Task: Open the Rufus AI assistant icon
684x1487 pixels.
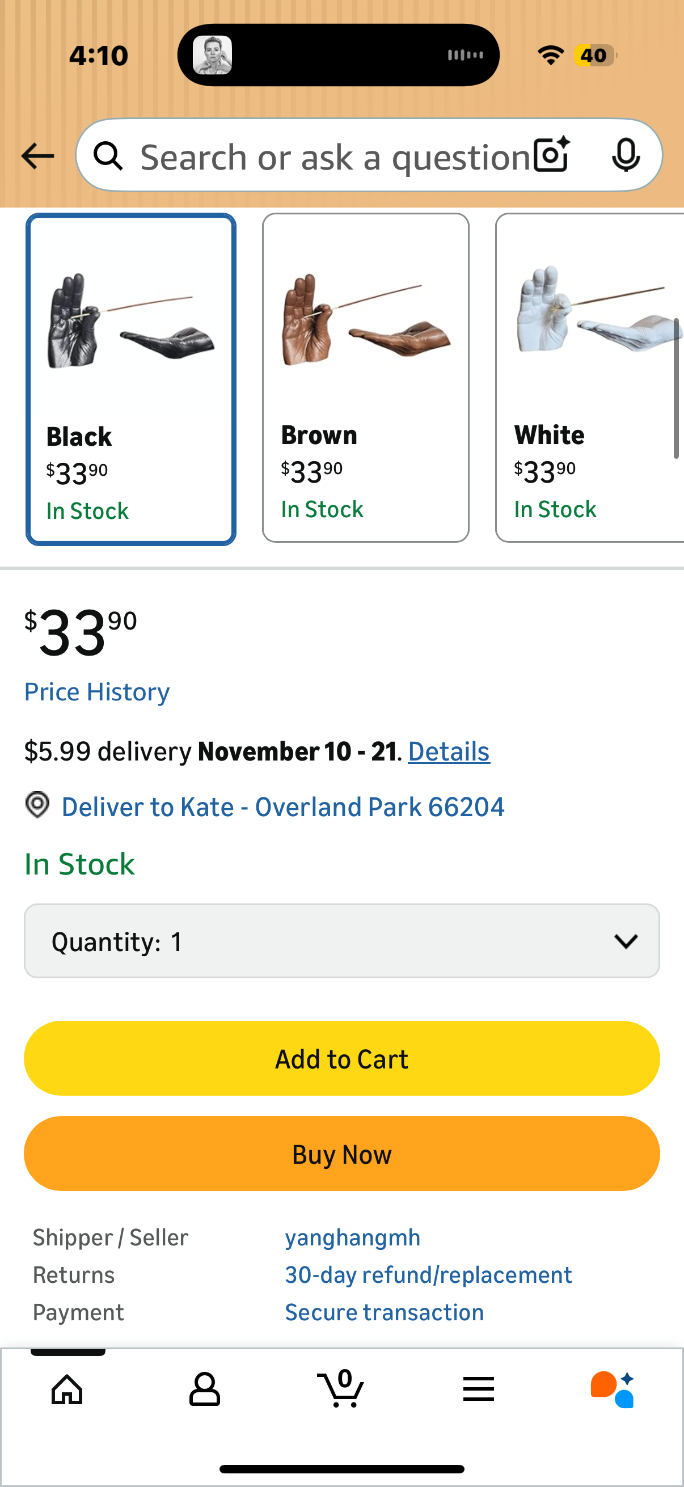Action: point(613,1389)
